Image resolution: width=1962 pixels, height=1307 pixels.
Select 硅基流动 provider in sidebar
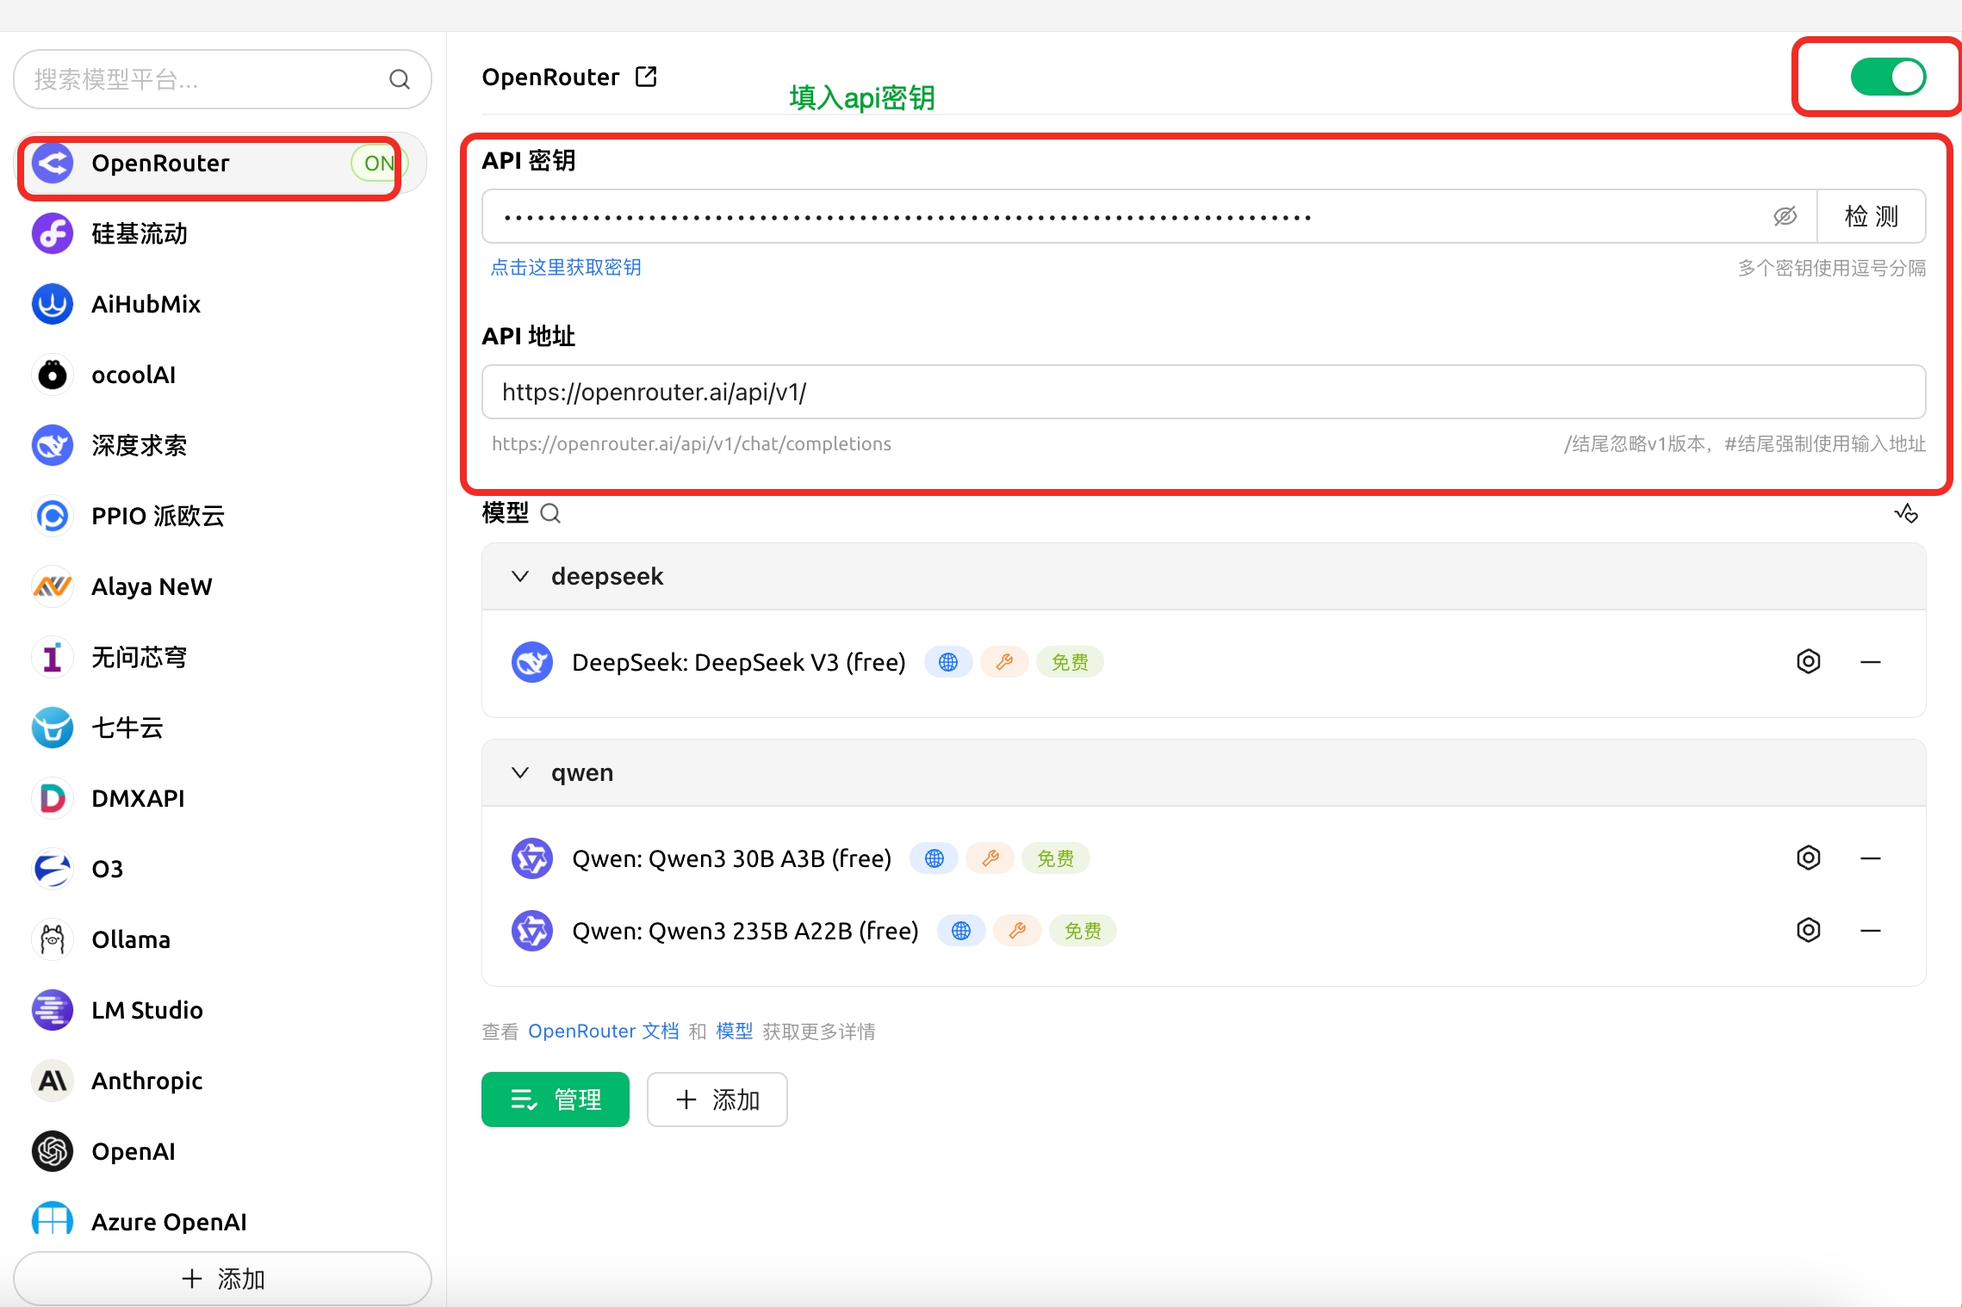pos(140,233)
